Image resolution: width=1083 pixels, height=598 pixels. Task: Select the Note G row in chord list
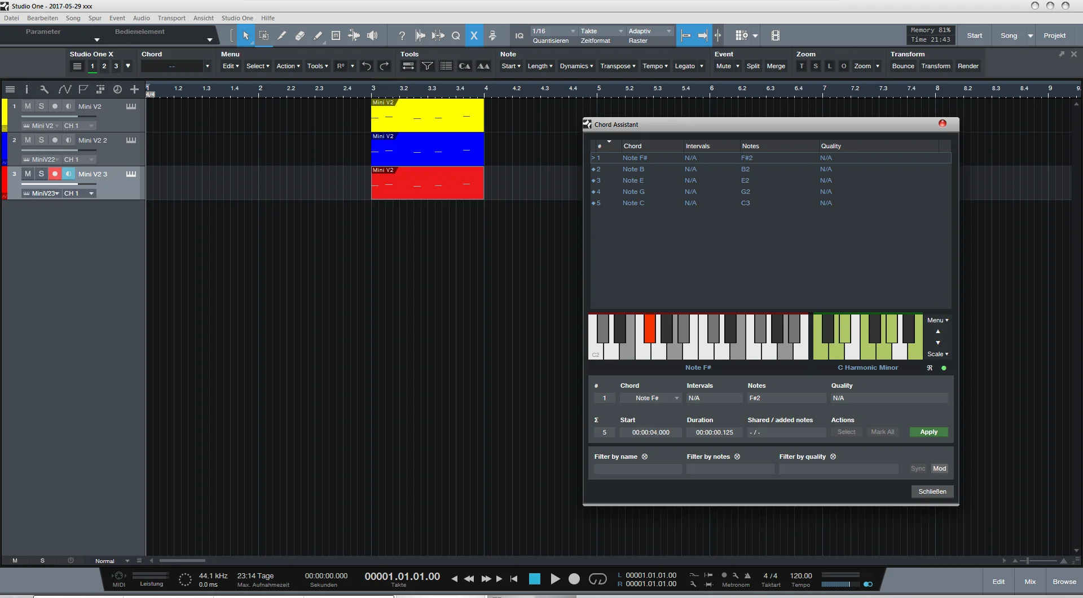pyautogui.click(x=771, y=192)
